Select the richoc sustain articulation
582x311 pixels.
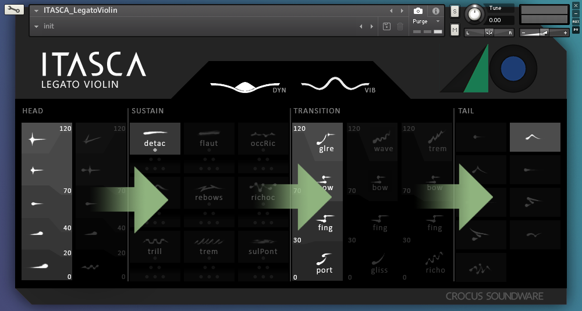[x=263, y=193]
